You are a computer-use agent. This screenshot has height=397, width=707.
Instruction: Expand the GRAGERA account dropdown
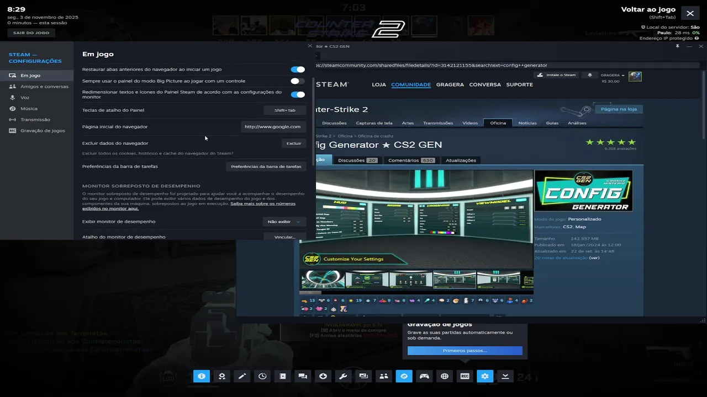click(613, 75)
